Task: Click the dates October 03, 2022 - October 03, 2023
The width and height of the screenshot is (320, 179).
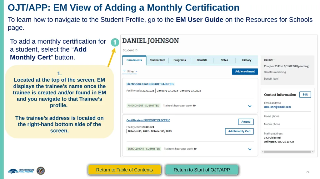Action: pos(150,131)
